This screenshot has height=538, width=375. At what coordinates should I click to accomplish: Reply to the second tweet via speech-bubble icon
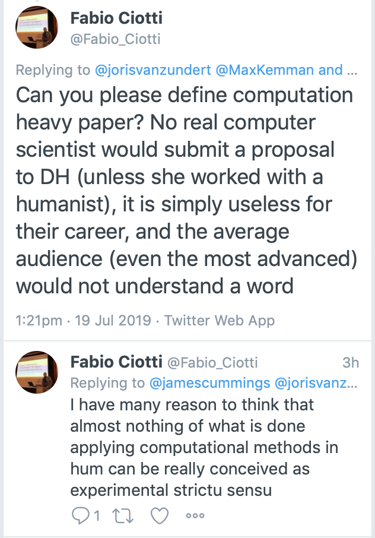coord(79,517)
